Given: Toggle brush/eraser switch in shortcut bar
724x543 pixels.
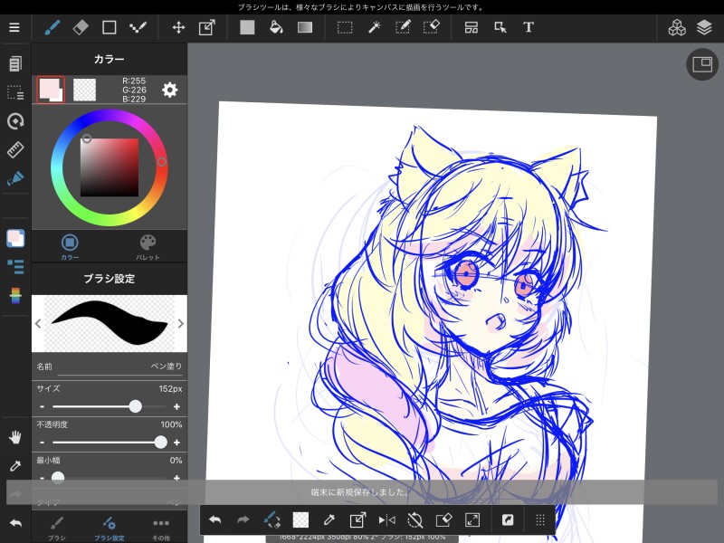Looking at the screenshot, I should 272,519.
